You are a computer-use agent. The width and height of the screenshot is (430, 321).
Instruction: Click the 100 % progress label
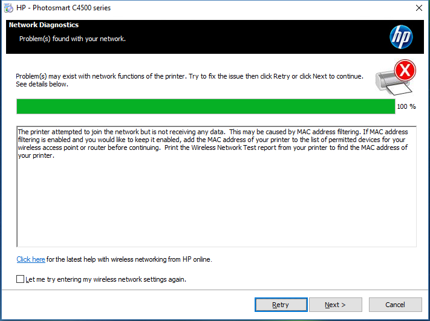tap(406, 106)
